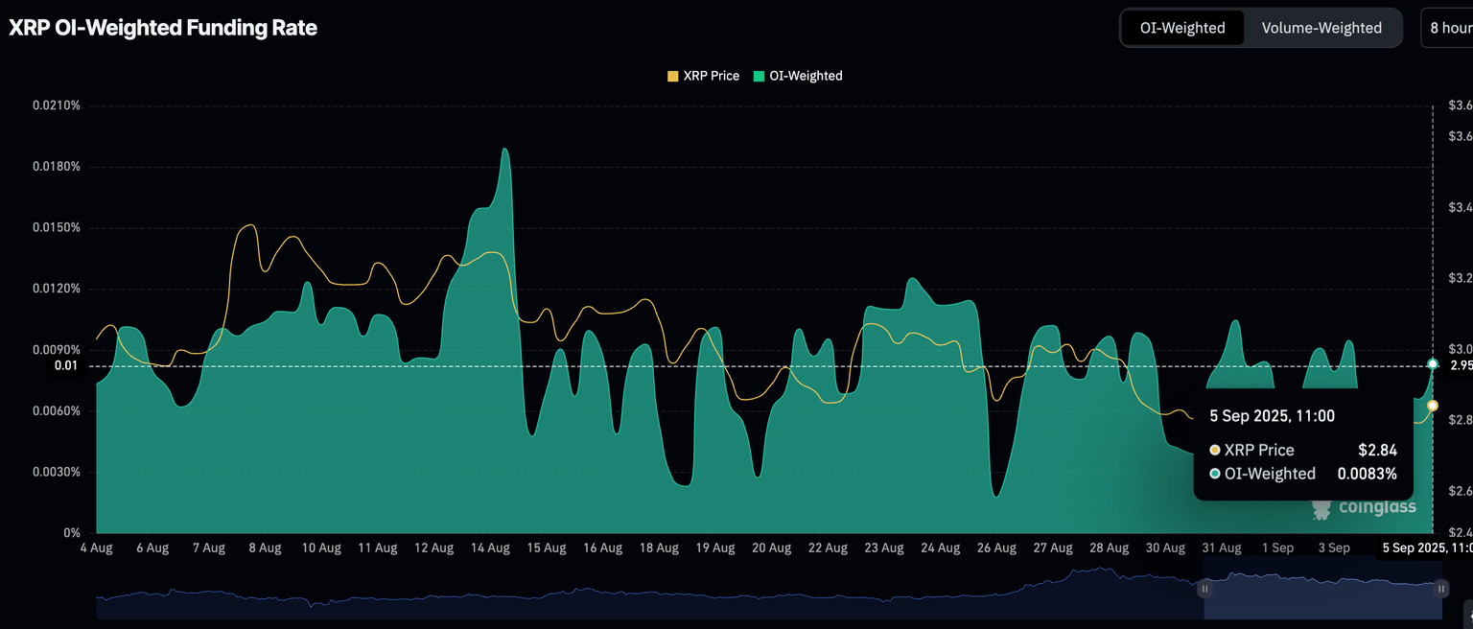Image resolution: width=1473 pixels, height=629 pixels.
Task: Click the yellow dot in tooltip XRP Price row
Action: pyautogui.click(x=1215, y=450)
